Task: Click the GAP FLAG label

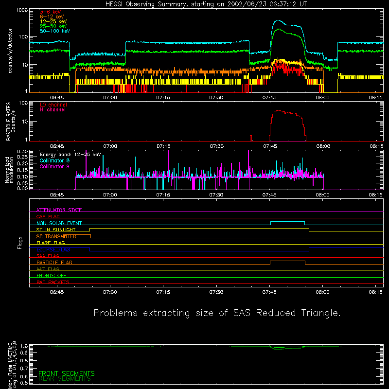Action: pos(48,216)
